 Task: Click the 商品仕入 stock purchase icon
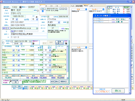coord(33,43)
